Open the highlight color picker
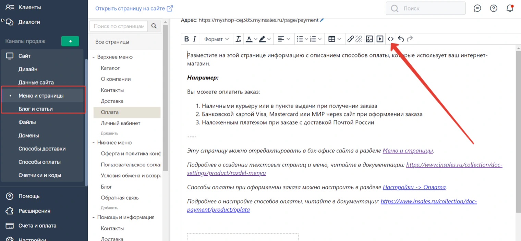 [x=269, y=39]
